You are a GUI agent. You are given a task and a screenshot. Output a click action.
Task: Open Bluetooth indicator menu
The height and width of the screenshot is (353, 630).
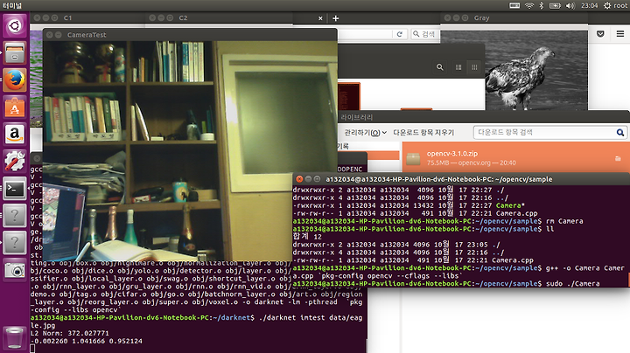click(x=542, y=5)
